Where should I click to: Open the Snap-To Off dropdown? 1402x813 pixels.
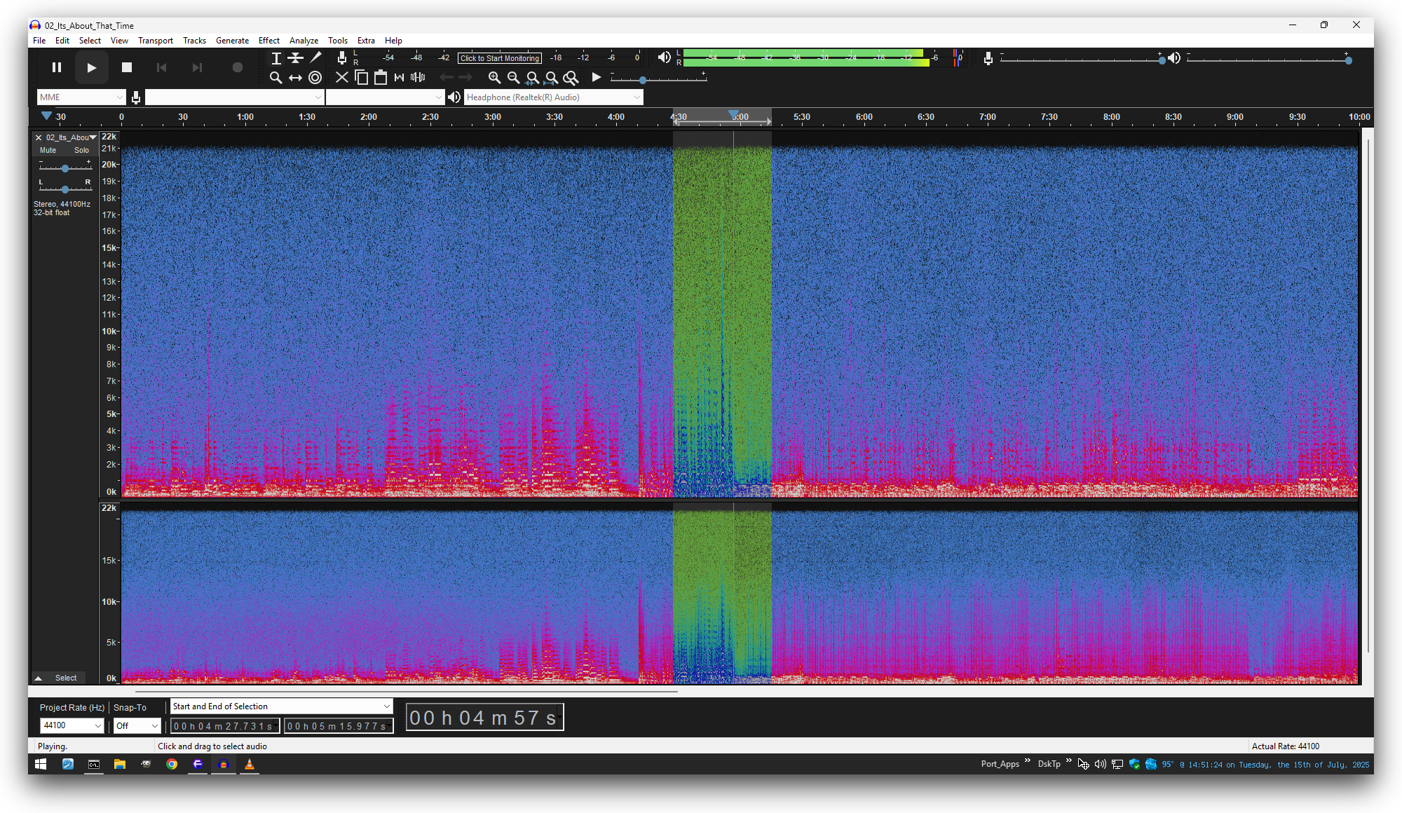pyautogui.click(x=137, y=725)
